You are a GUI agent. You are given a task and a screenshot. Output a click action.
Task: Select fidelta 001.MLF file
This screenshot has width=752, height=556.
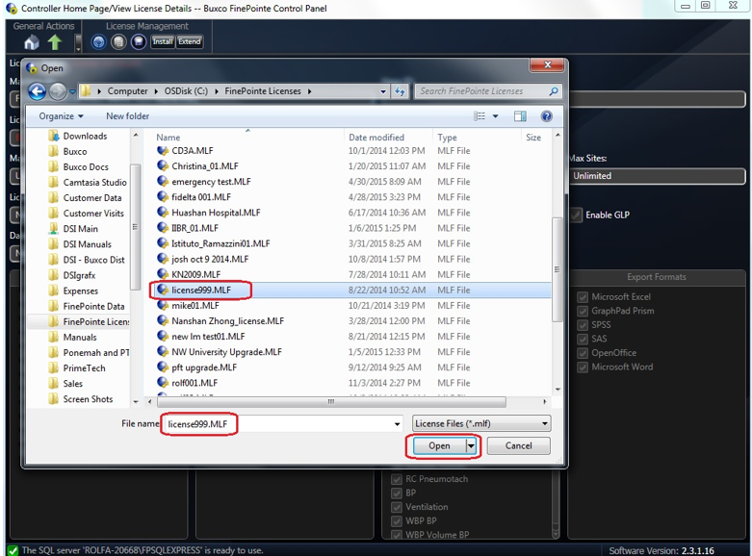pyautogui.click(x=201, y=197)
